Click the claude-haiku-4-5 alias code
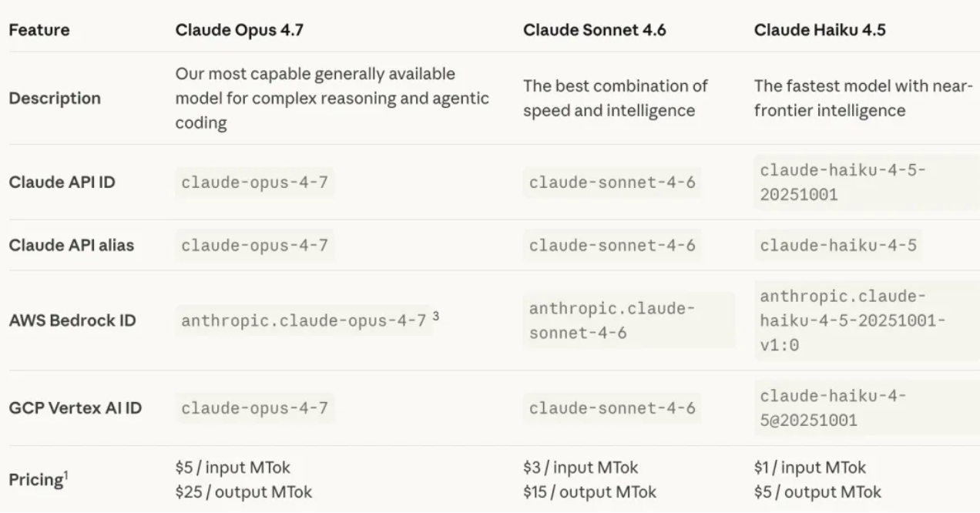This screenshot has height=513, width=980. [x=837, y=245]
